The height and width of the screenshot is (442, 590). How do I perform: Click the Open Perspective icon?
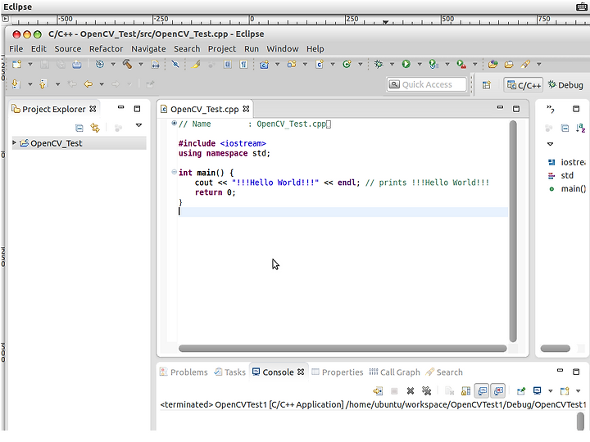click(487, 85)
